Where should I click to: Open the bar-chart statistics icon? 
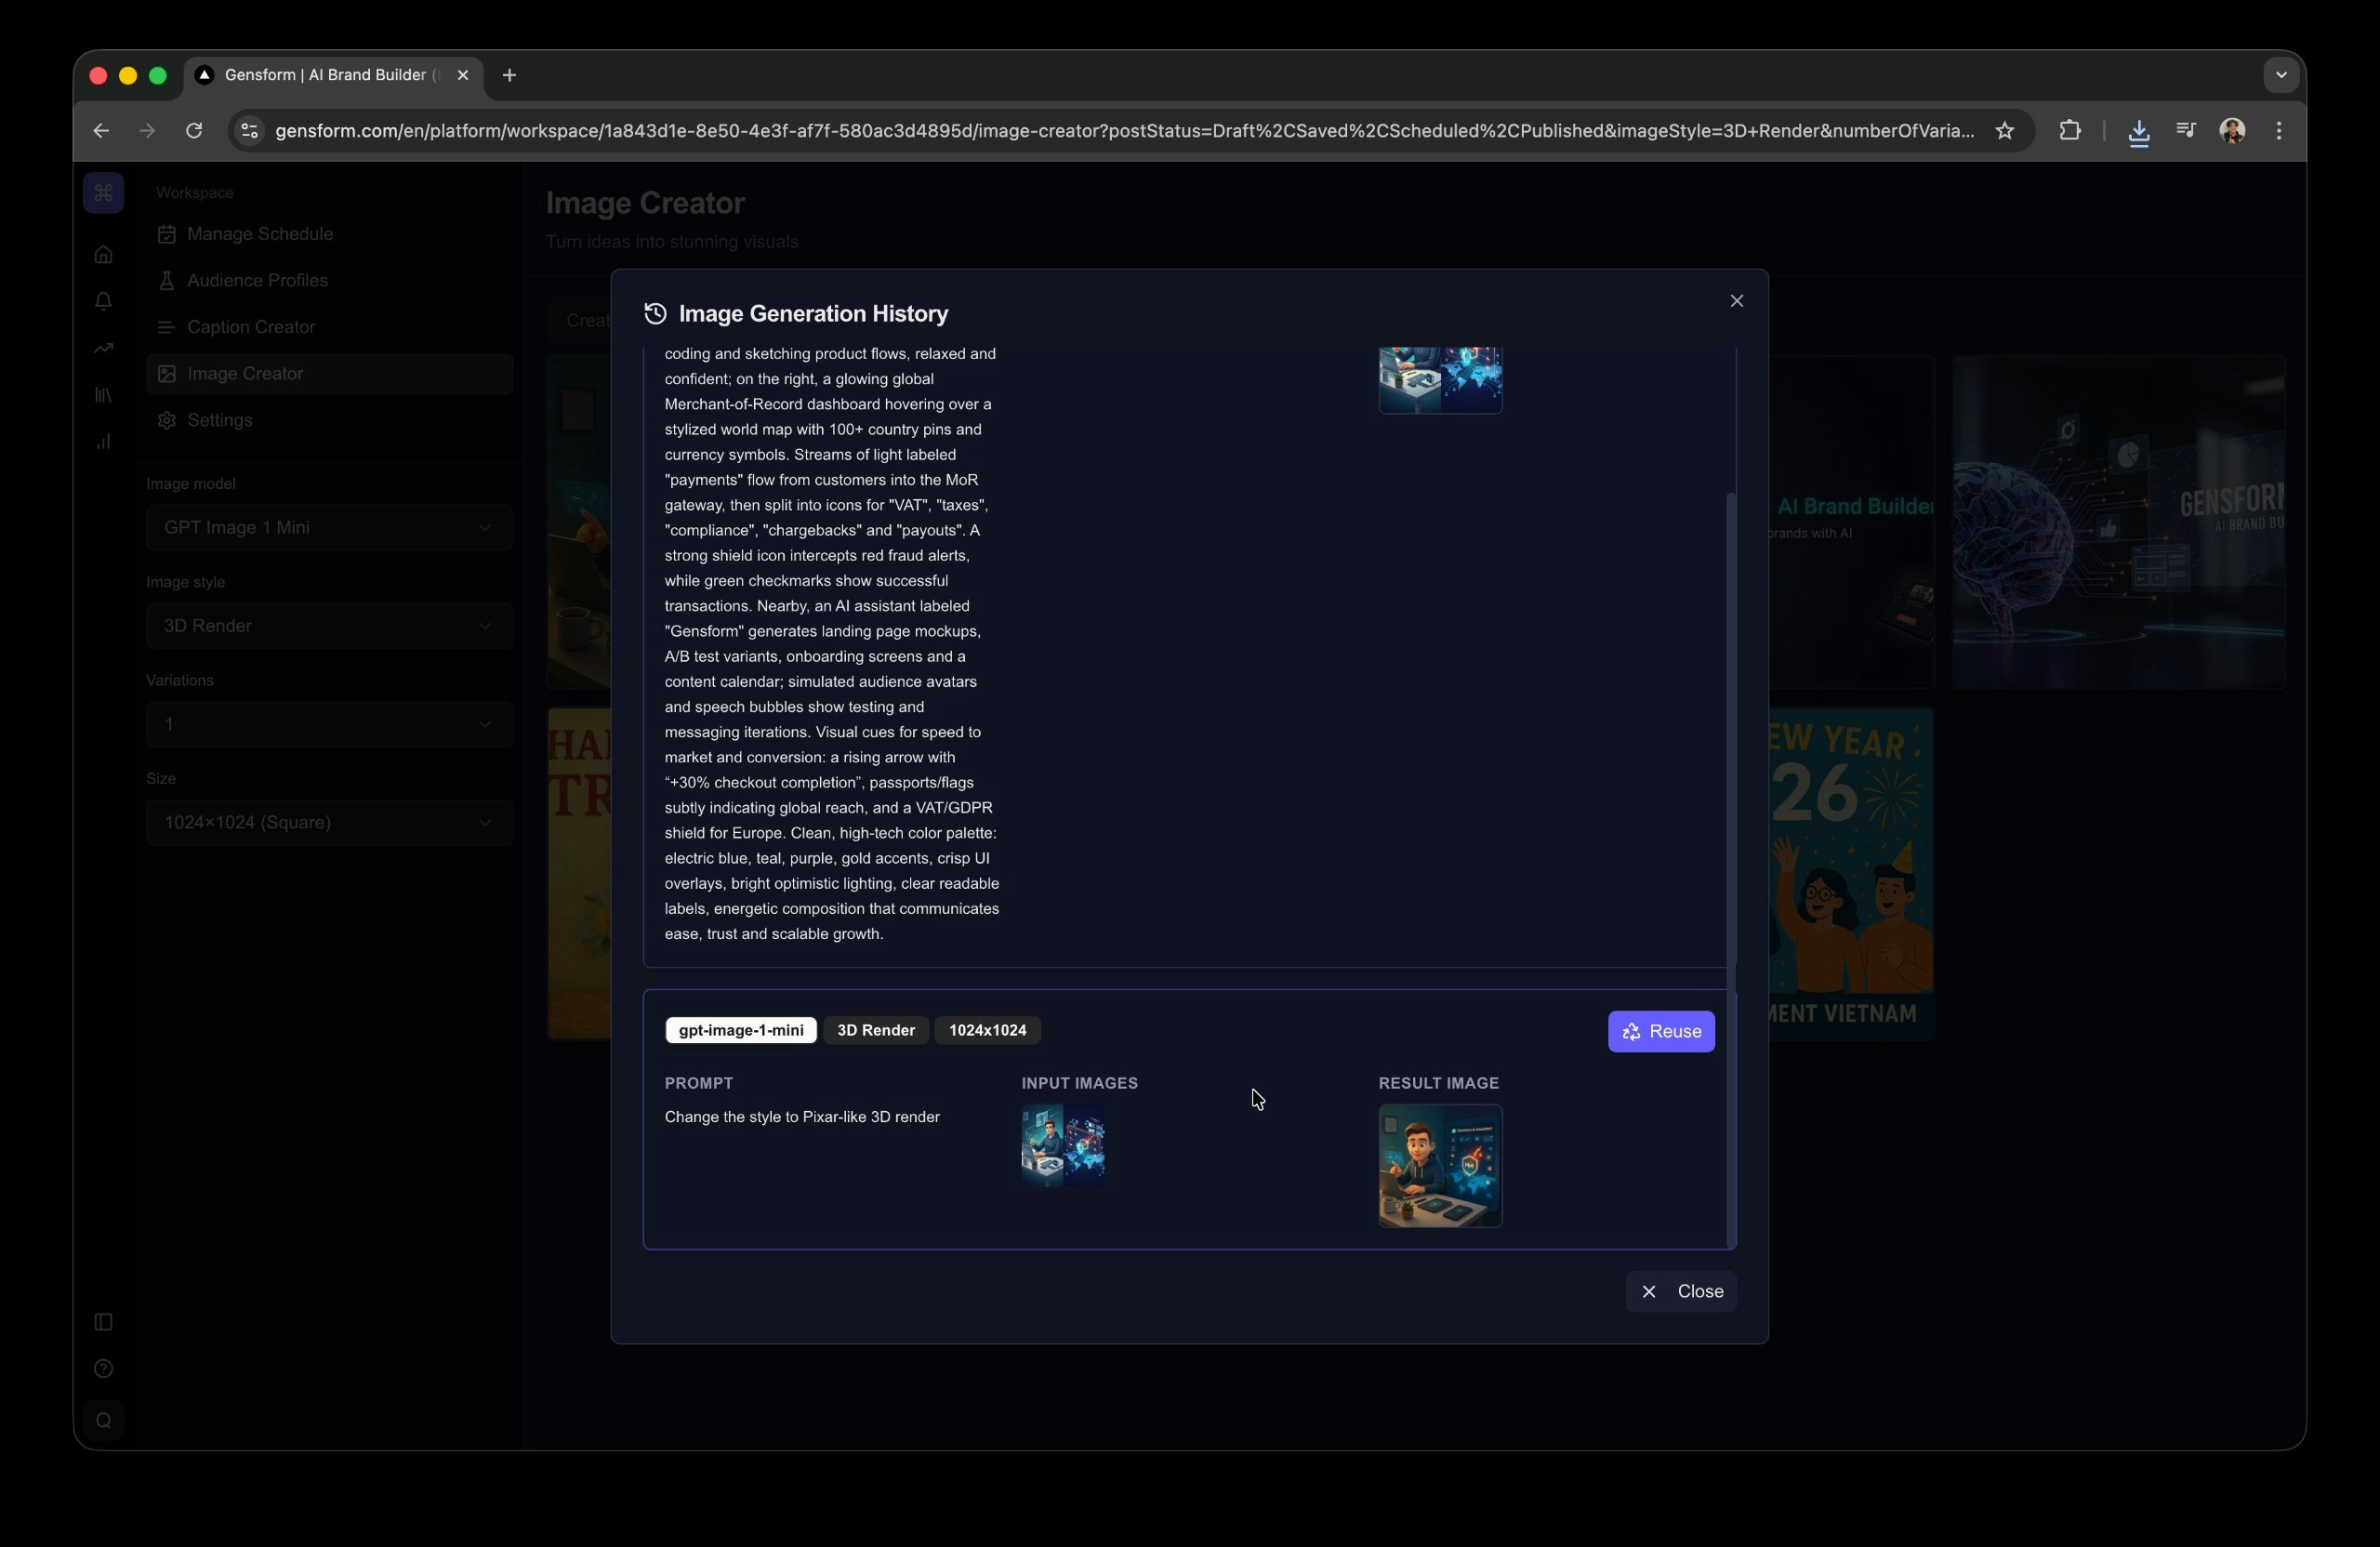(103, 441)
